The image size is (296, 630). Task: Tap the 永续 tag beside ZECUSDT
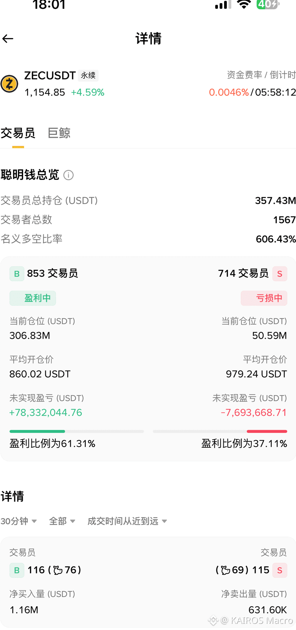click(88, 75)
